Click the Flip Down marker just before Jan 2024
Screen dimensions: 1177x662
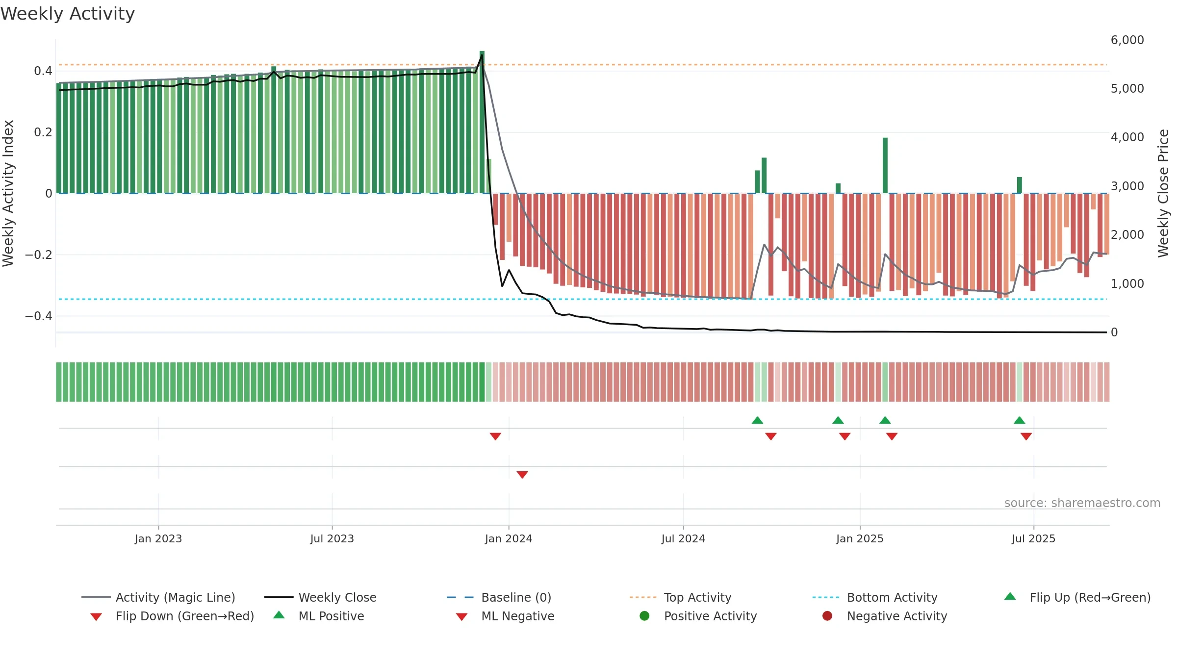coord(495,436)
